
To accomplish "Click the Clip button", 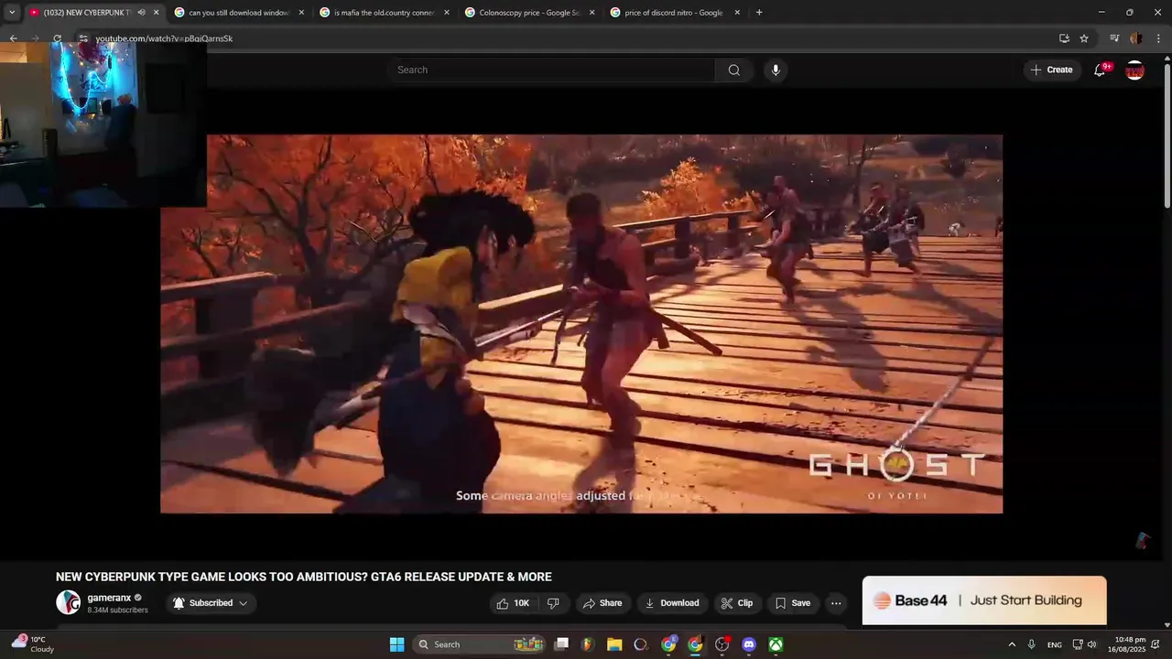I will click(737, 603).
